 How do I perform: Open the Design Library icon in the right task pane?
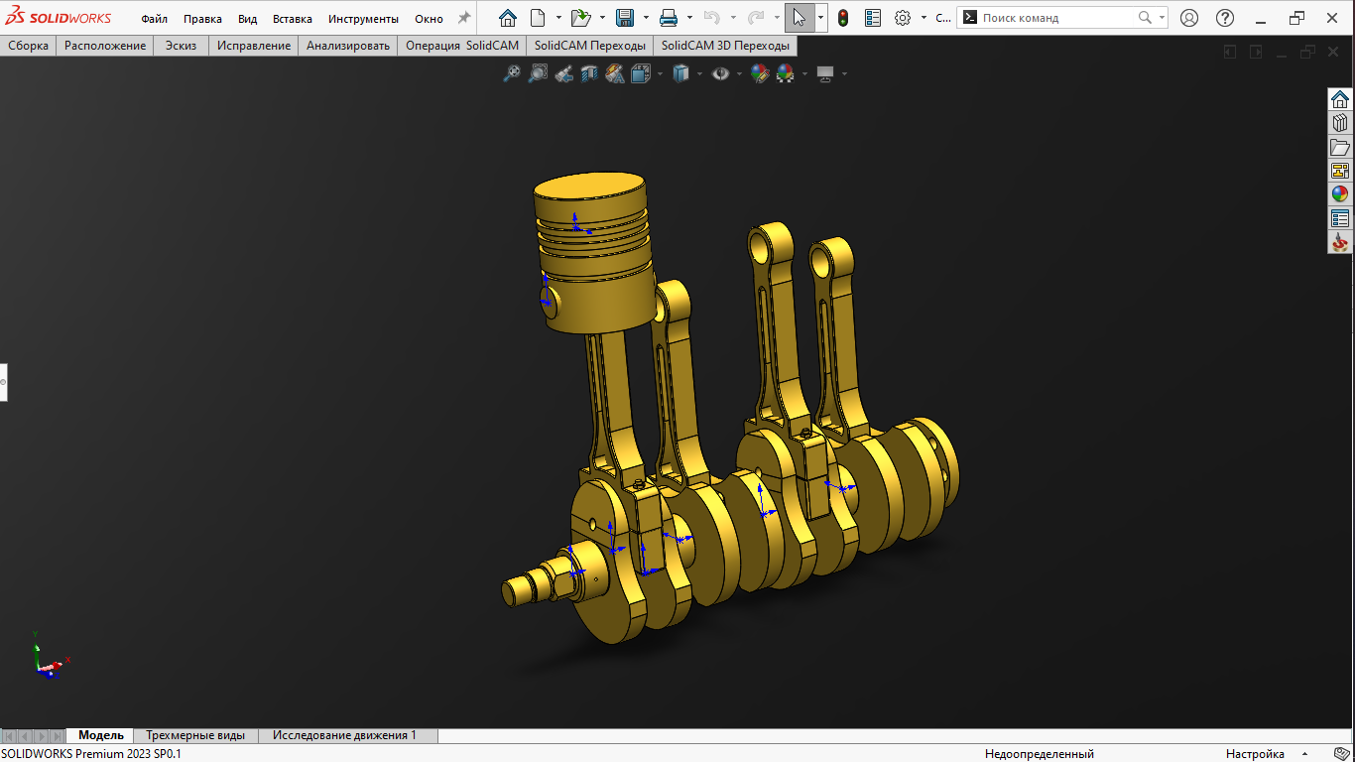1340,123
